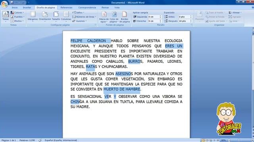
Task: Open the Columnas options
Action: point(66,17)
